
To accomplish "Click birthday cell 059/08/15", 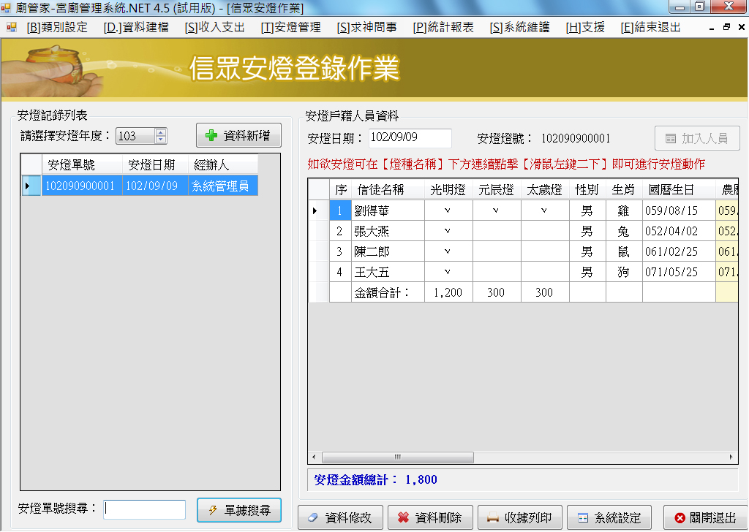I will (679, 210).
